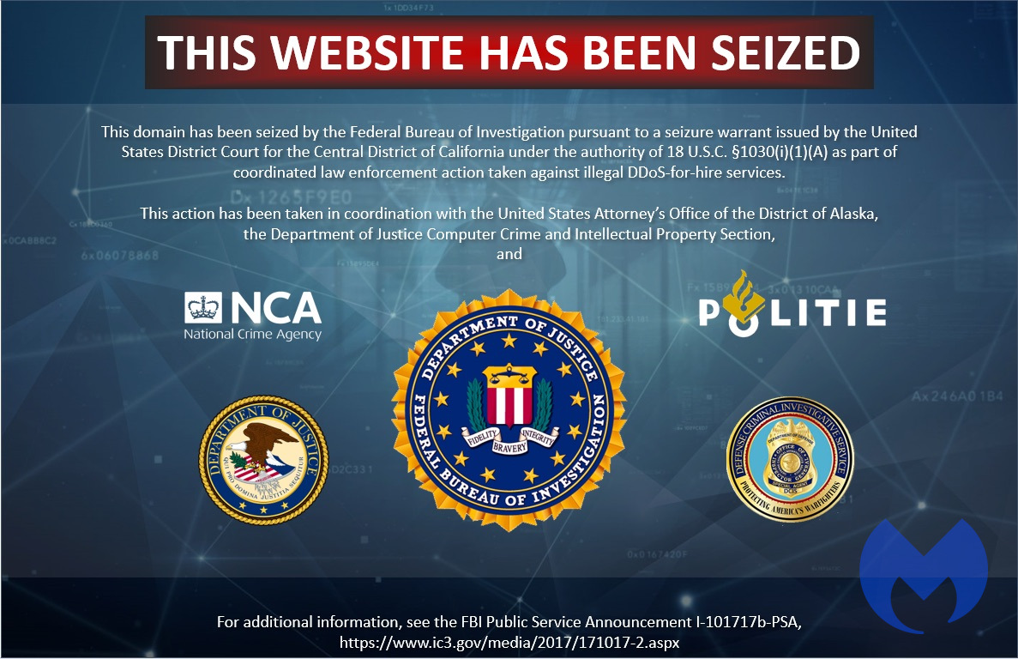Click the Department of Justice eagle seal
Screen dimensions: 1018x659
pyautogui.click(x=263, y=460)
